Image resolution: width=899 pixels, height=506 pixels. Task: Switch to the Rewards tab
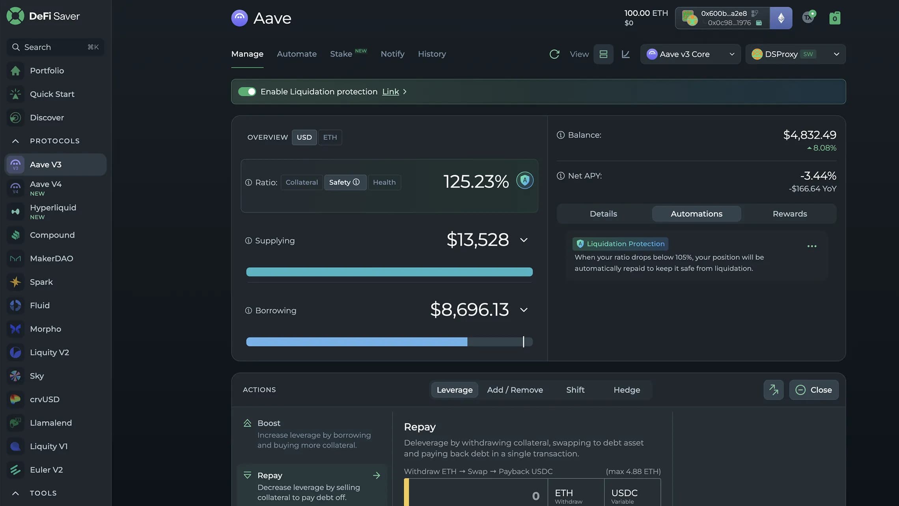790,214
